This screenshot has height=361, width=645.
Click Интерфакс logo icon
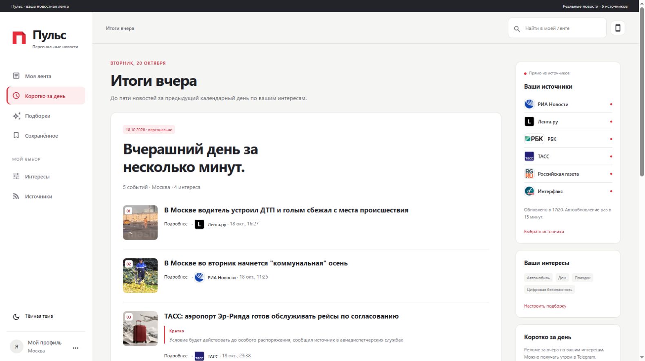point(529,191)
